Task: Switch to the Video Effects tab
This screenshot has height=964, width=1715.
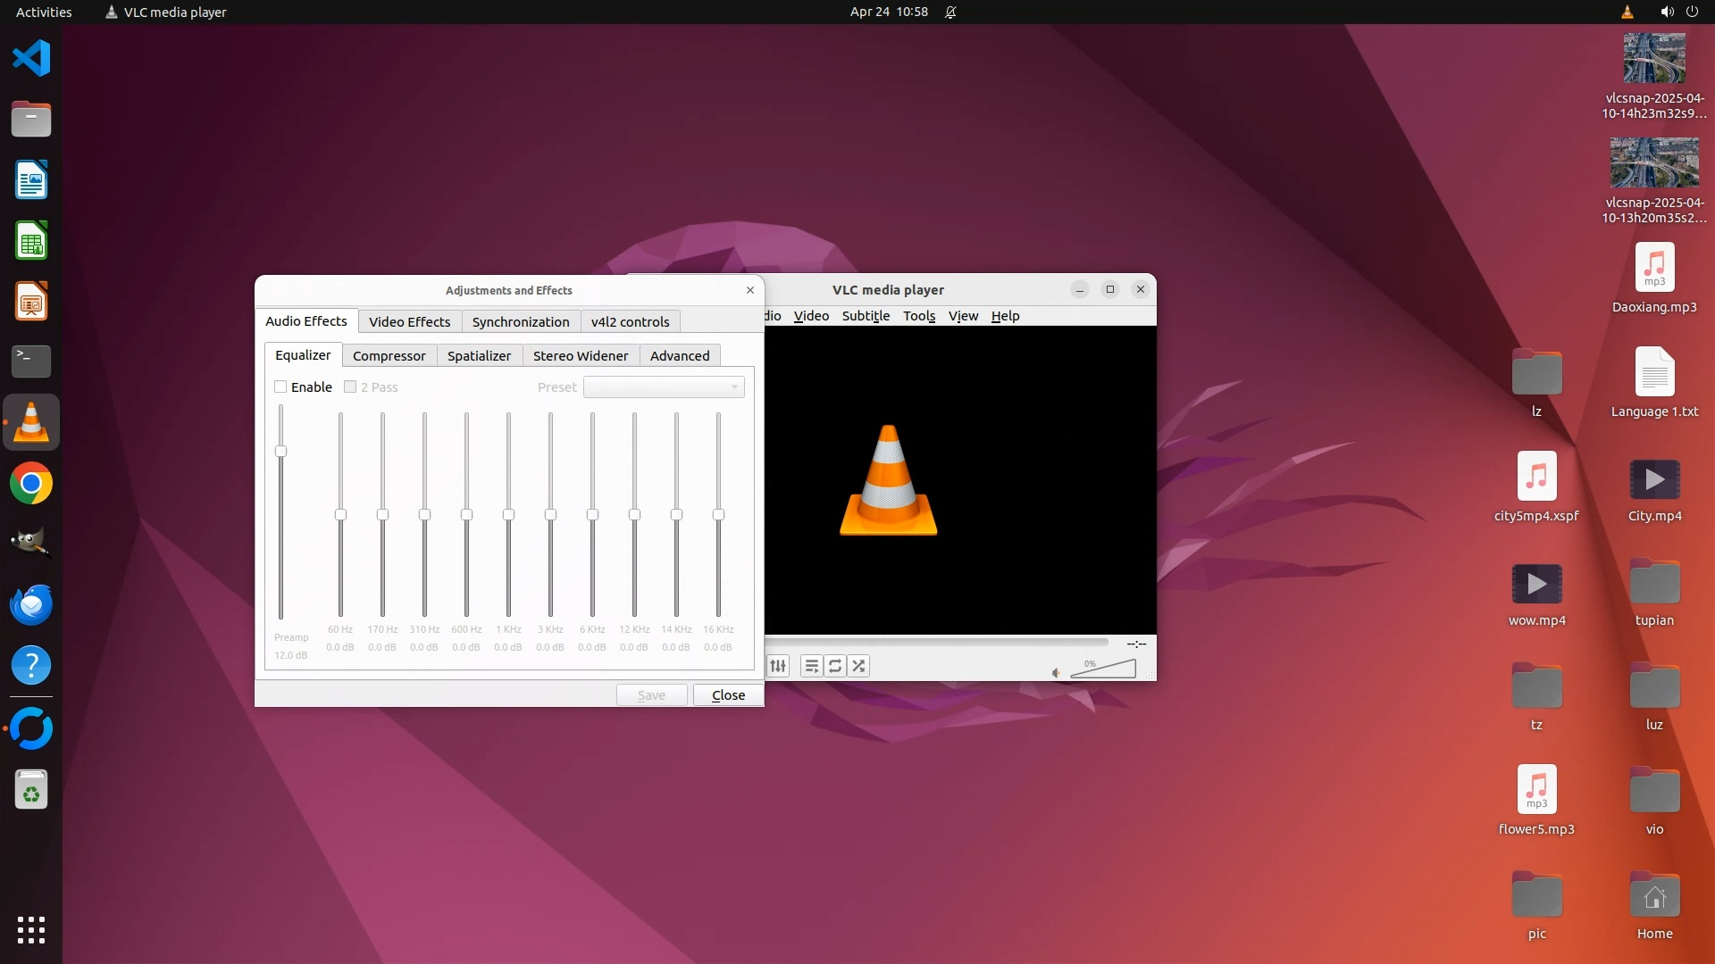Action: 409,321
